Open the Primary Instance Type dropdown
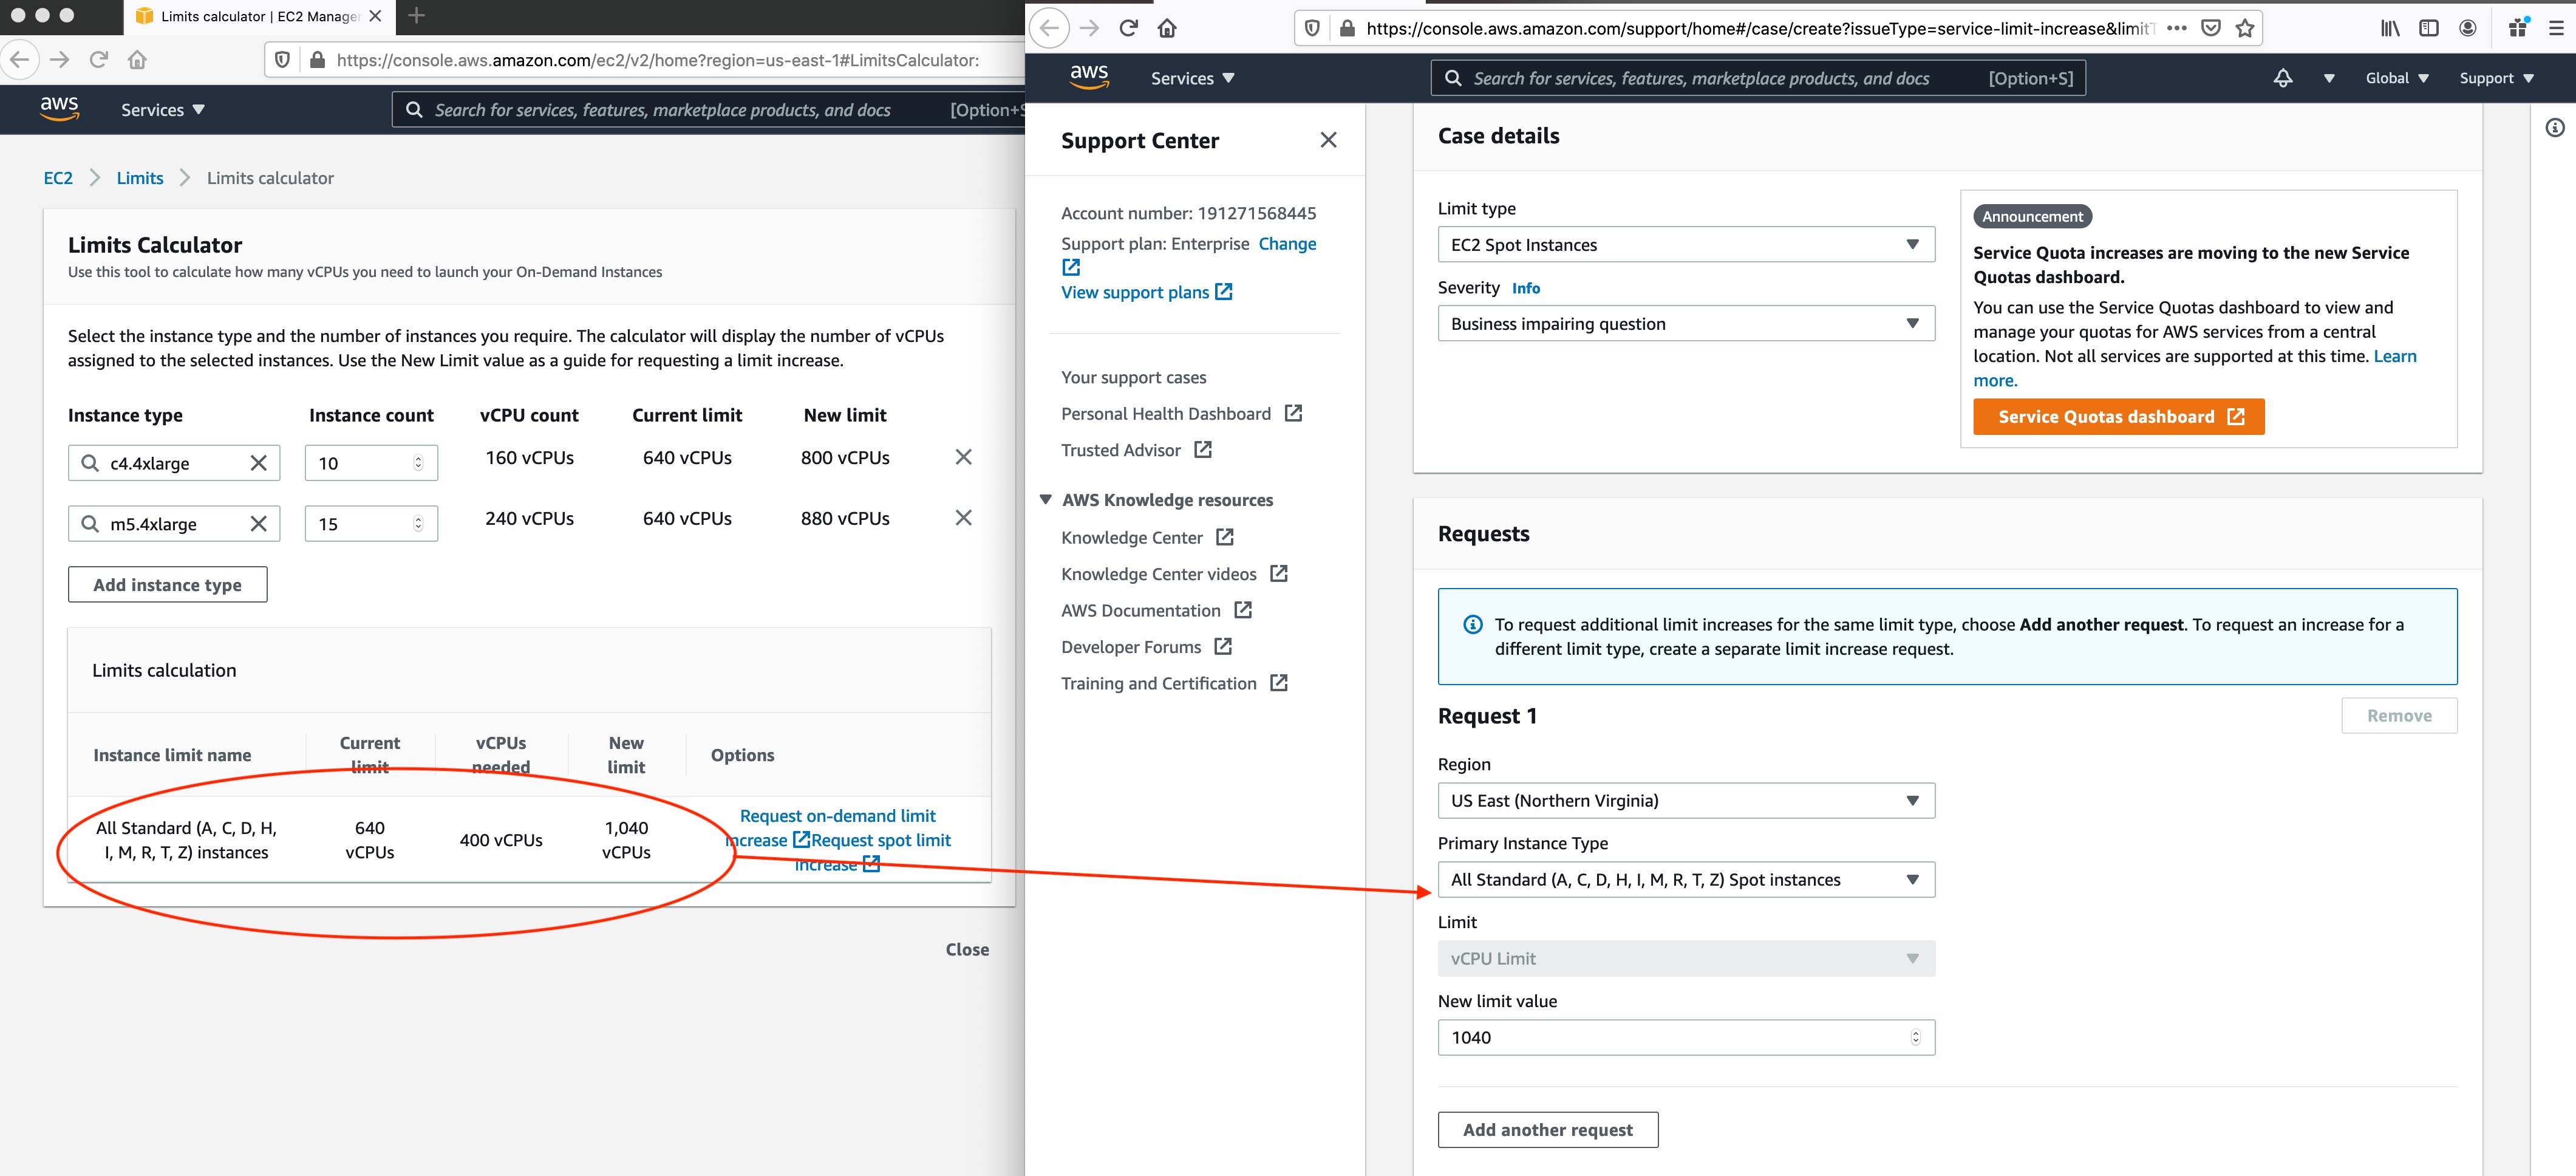The height and width of the screenshot is (1176, 2576). coord(1686,880)
